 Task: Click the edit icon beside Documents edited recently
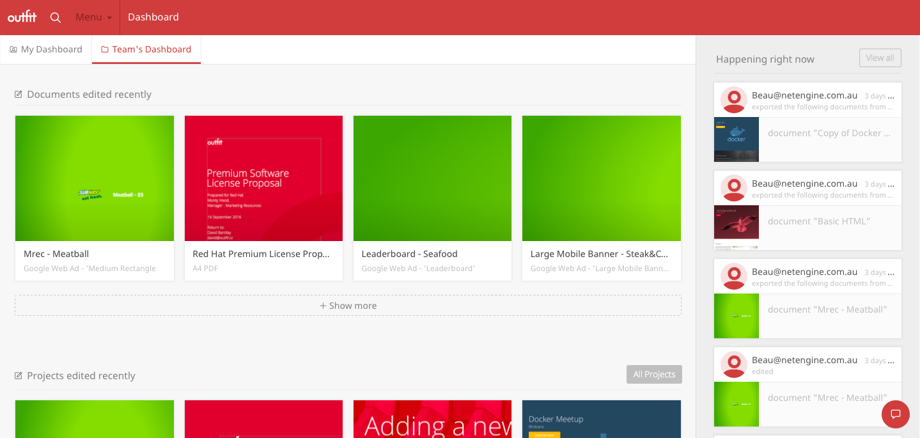click(x=19, y=95)
